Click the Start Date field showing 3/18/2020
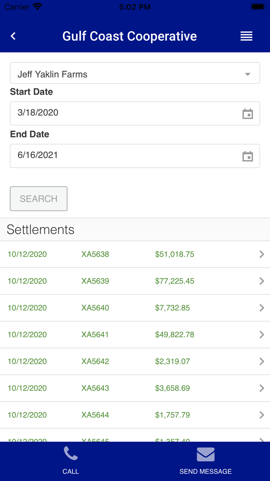This screenshot has height=481, width=270. click(123, 113)
